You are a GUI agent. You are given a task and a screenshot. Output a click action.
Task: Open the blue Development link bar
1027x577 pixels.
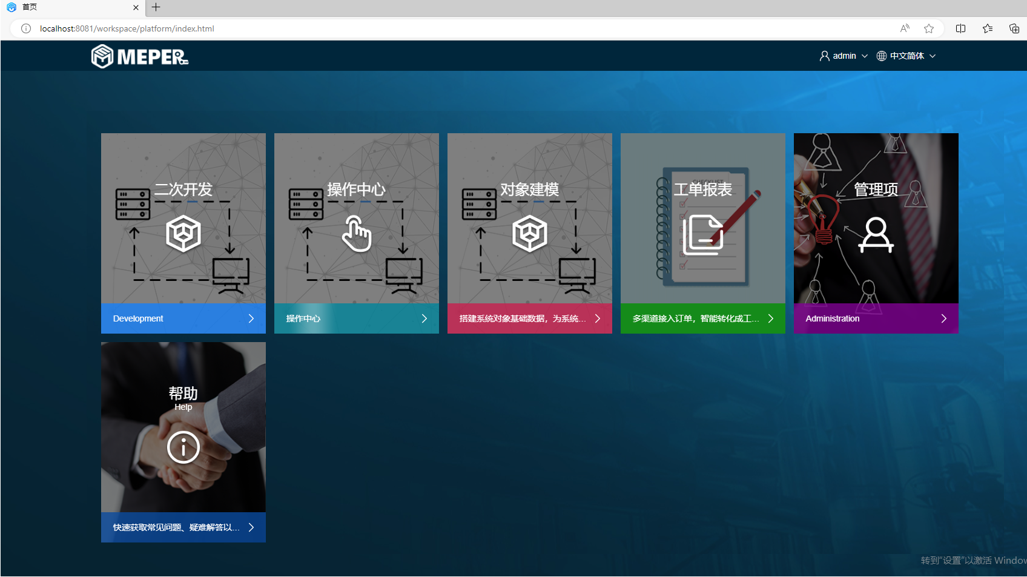tap(176, 318)
